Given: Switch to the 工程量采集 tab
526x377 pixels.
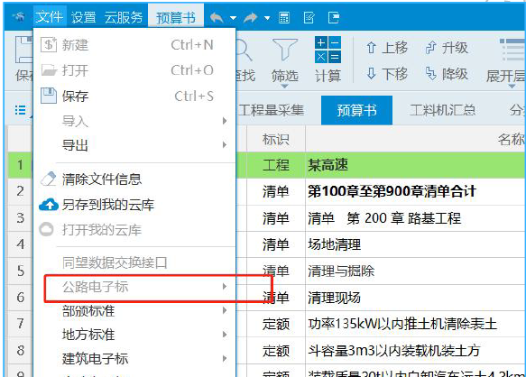Looking at the screenshot, I should tap(271, 110).
